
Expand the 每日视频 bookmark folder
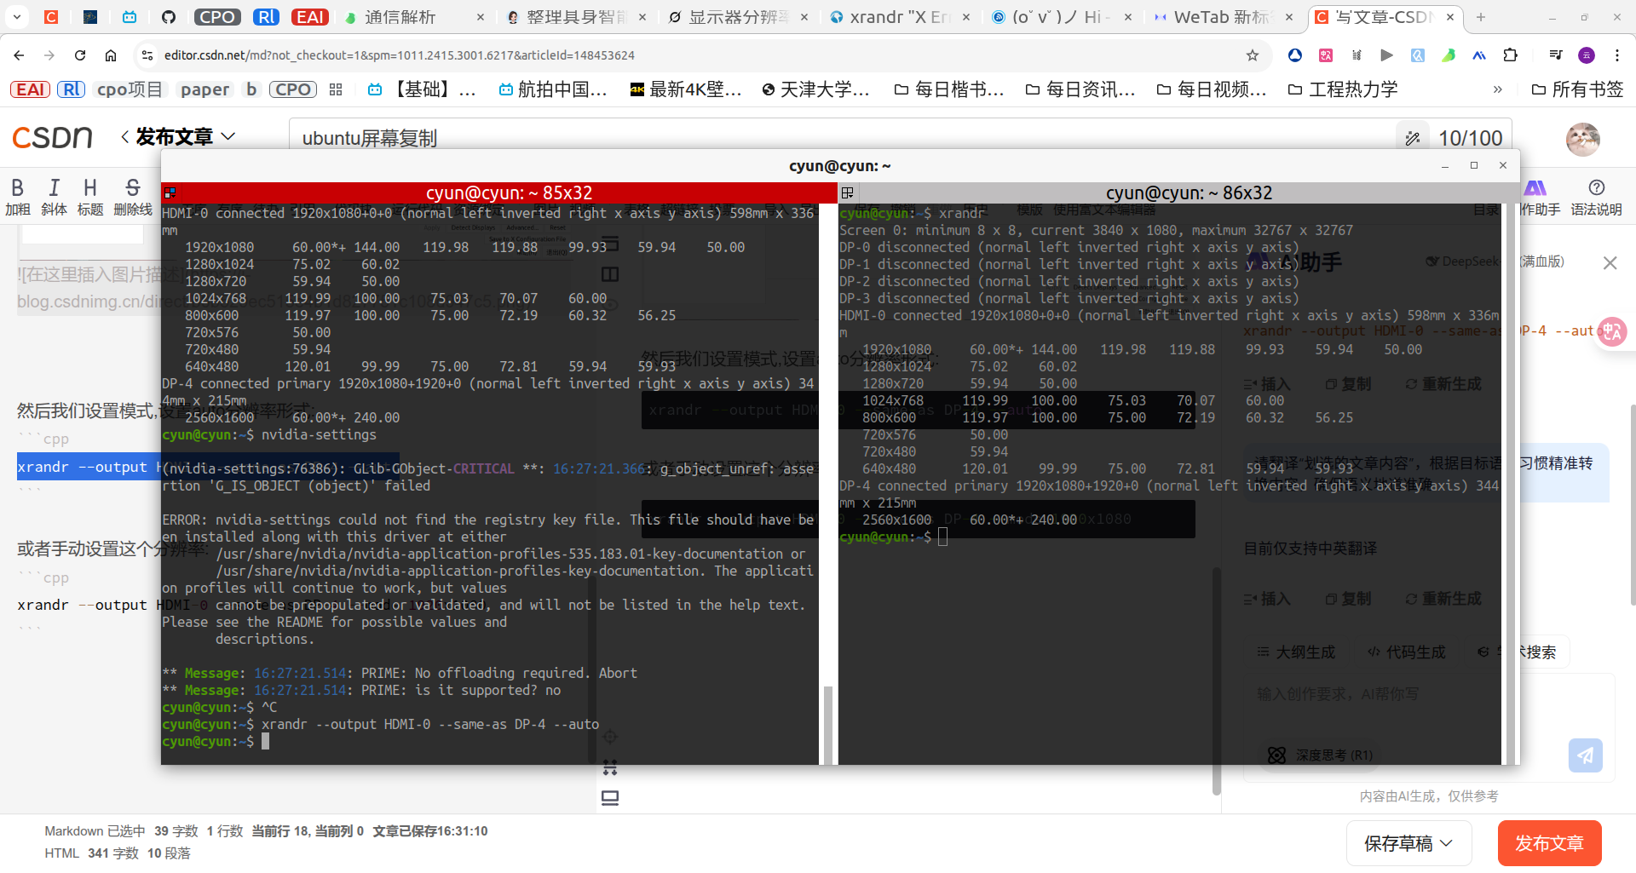(1212, 89)
